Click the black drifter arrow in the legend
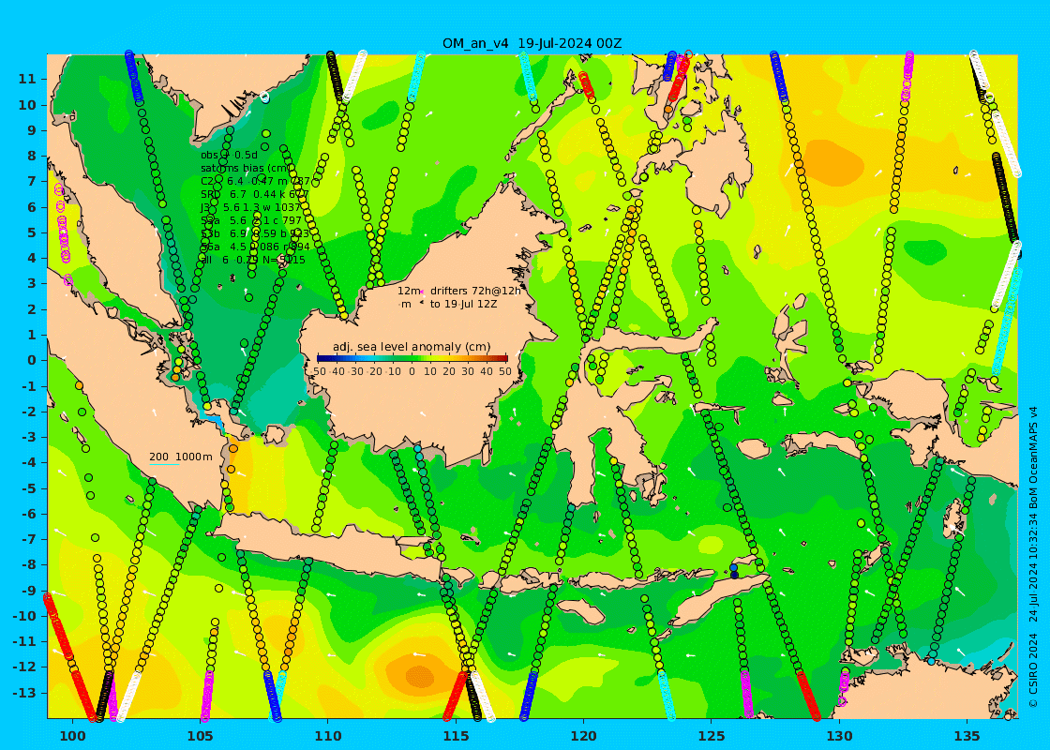This screenshot has height=750, width=1050. point(421,304)
